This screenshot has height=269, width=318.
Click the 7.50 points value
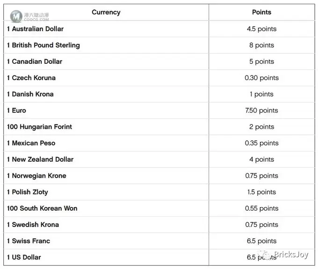[x=261, y=110]
